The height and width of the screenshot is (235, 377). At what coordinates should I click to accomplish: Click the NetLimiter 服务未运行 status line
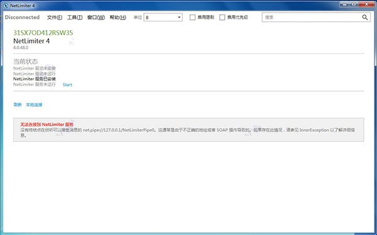(35, 84)
